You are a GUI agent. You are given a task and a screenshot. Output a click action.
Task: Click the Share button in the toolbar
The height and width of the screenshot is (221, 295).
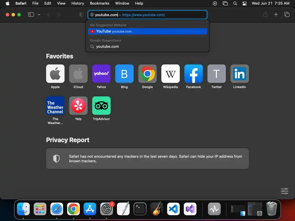265,14
